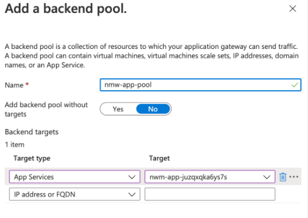Open the App Services target type dropdown

[x=75, y=177]
